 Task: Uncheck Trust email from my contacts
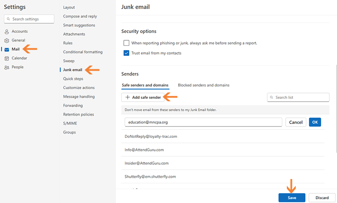tap(126, 53)
